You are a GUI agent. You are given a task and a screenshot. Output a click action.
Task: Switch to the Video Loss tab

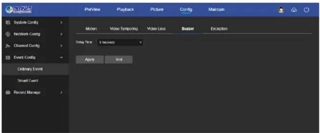[156, 29]
